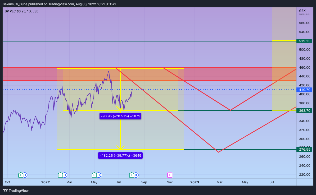This screenshot has width=316, height=195.
Task: Click the 440.00 price axis value
Action: (305, 76)
